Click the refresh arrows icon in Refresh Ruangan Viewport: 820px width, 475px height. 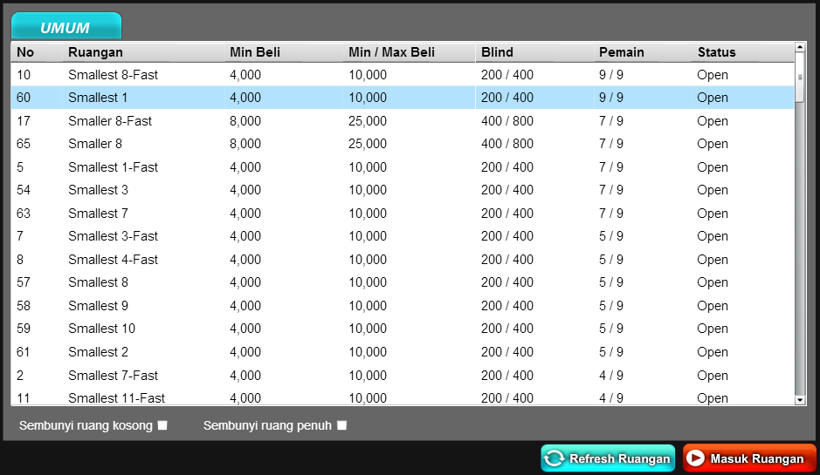point(555,458)
